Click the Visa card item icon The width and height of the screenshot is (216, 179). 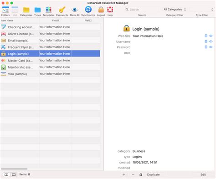pos(4,74)
